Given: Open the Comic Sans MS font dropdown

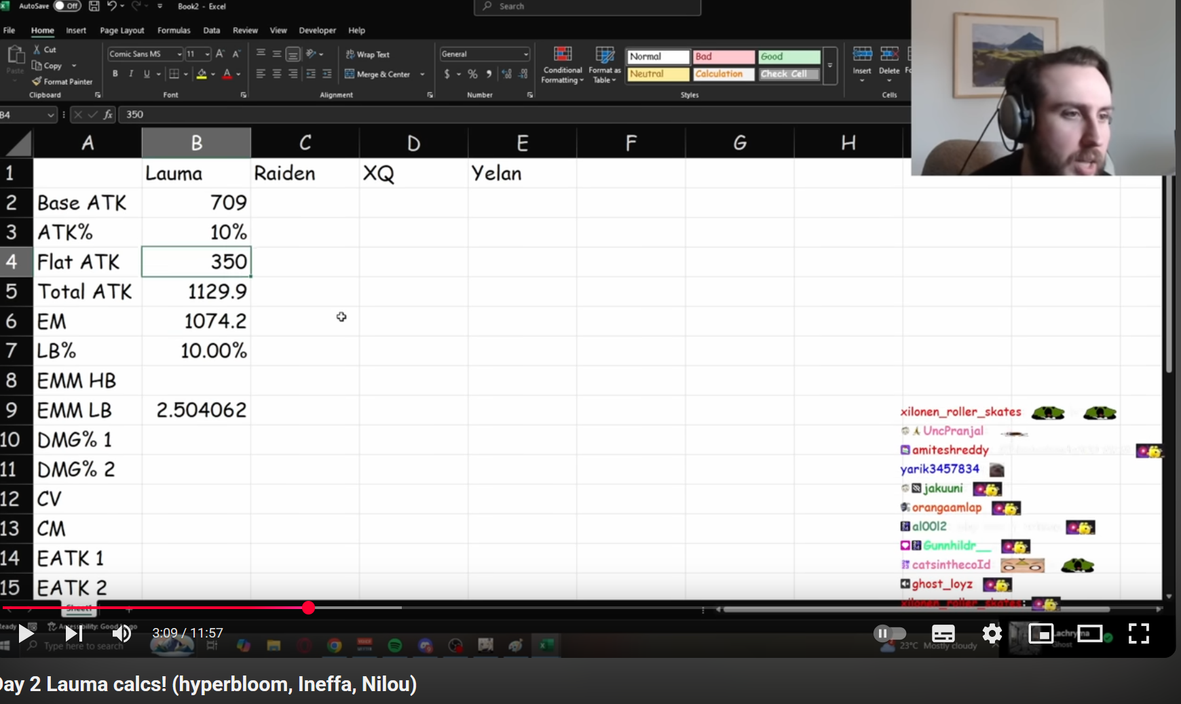Looking at the screenshot, I should pos(179,54).
